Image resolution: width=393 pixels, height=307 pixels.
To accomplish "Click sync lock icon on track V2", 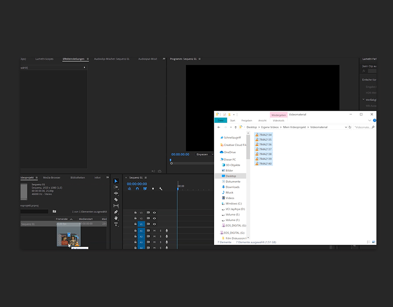I will tap(148, 218).
